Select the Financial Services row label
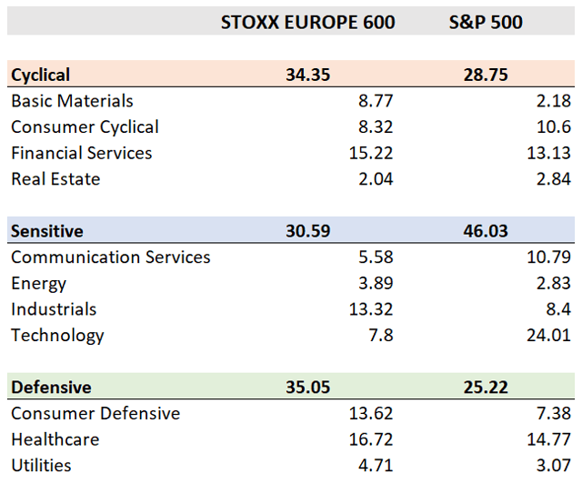Screen dimensions: 582x484 click(82, 153)
